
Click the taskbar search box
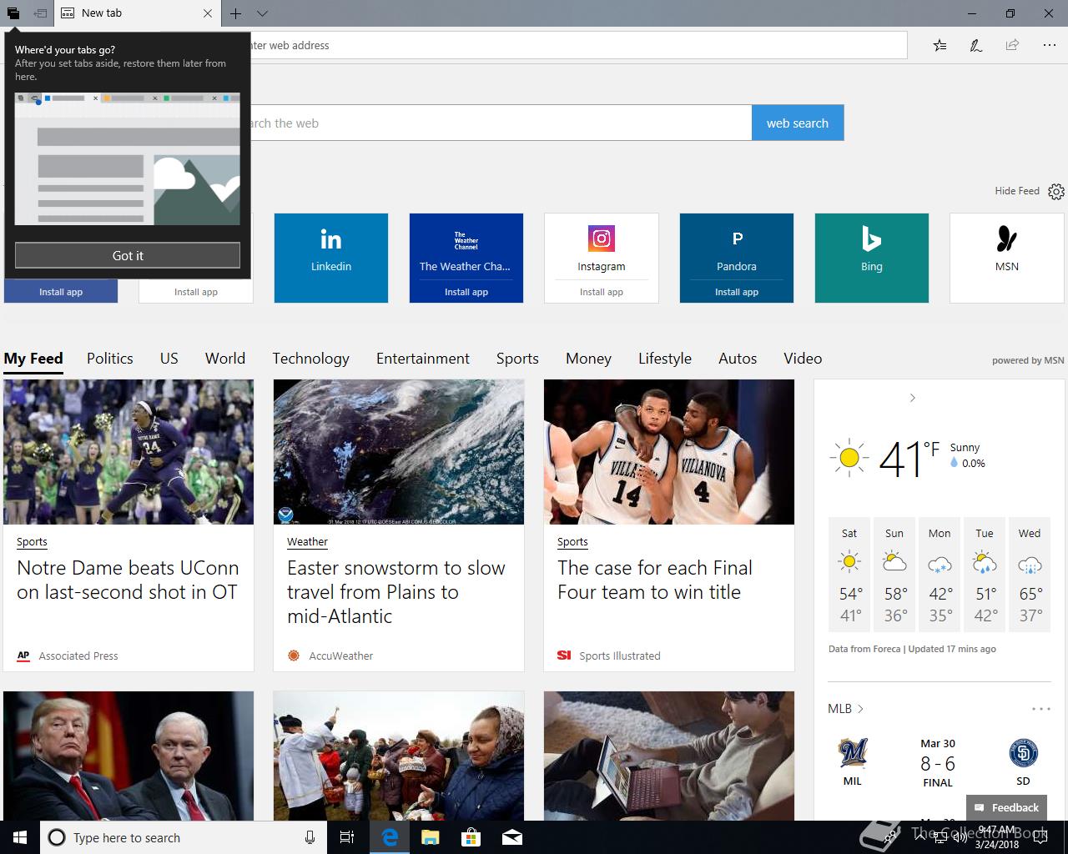point(184,837)
